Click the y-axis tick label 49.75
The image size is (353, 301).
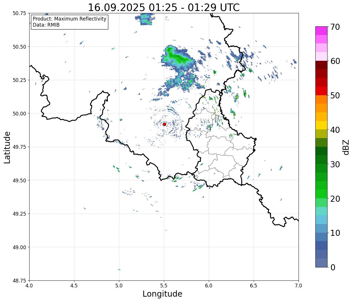click(19, 147)
